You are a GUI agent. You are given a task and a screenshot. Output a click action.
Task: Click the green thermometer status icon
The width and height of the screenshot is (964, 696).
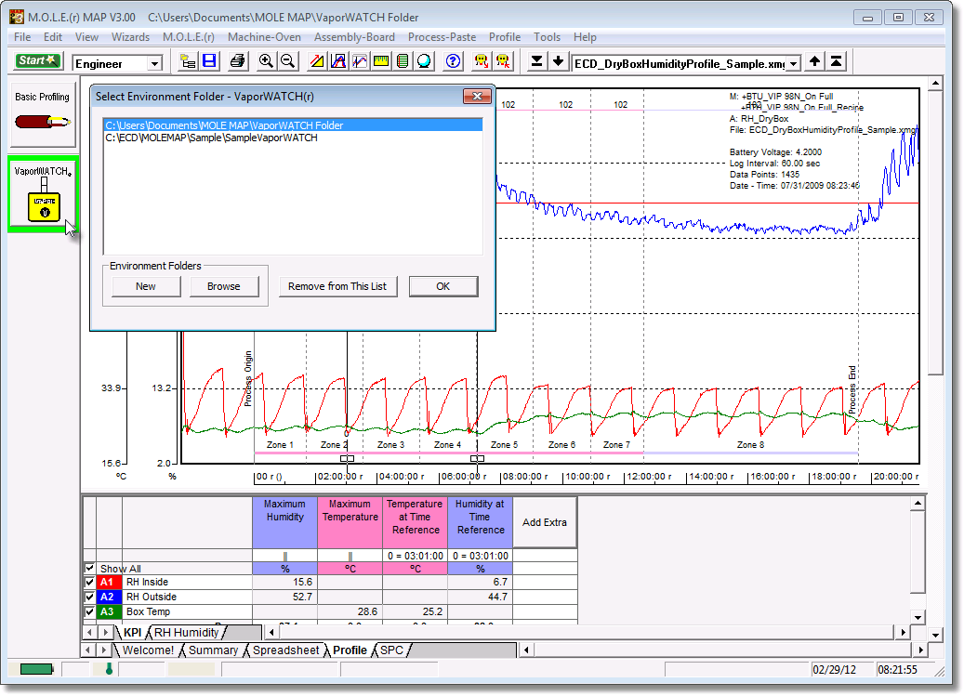coord(109,669)
